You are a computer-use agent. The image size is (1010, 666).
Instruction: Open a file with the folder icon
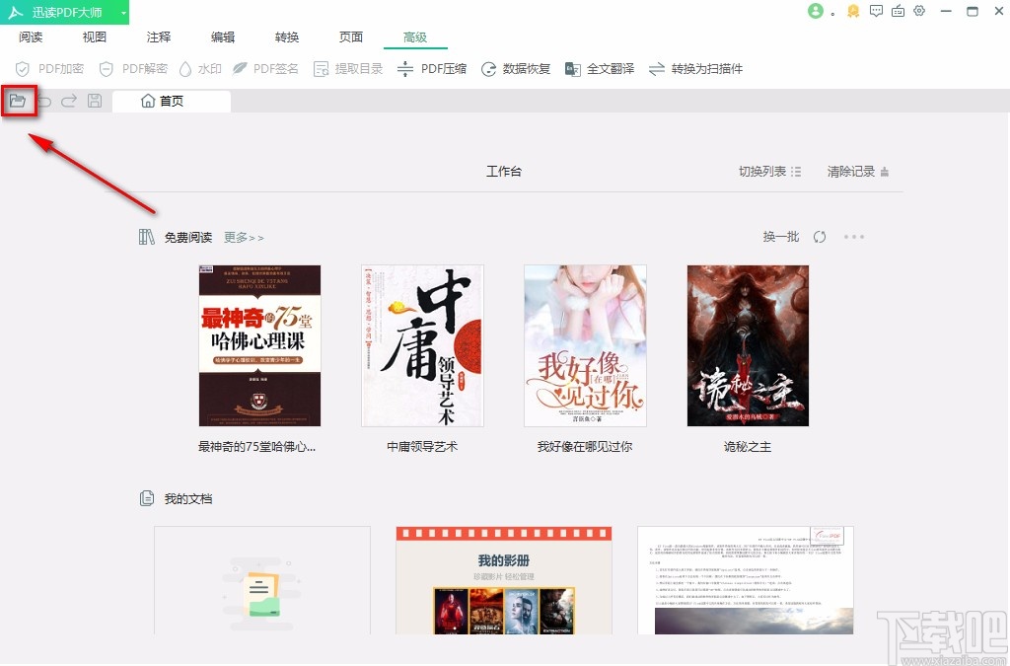pos(19,101)
